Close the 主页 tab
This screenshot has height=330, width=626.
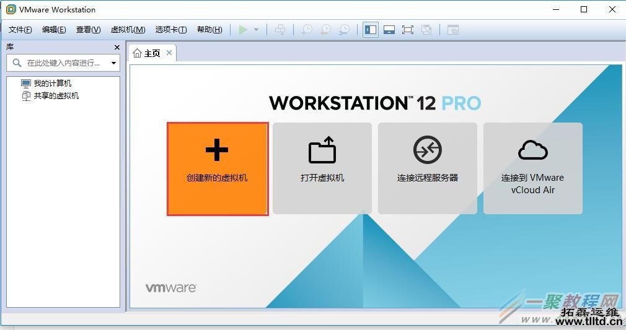pyautogui.click(x=169, y=53)
